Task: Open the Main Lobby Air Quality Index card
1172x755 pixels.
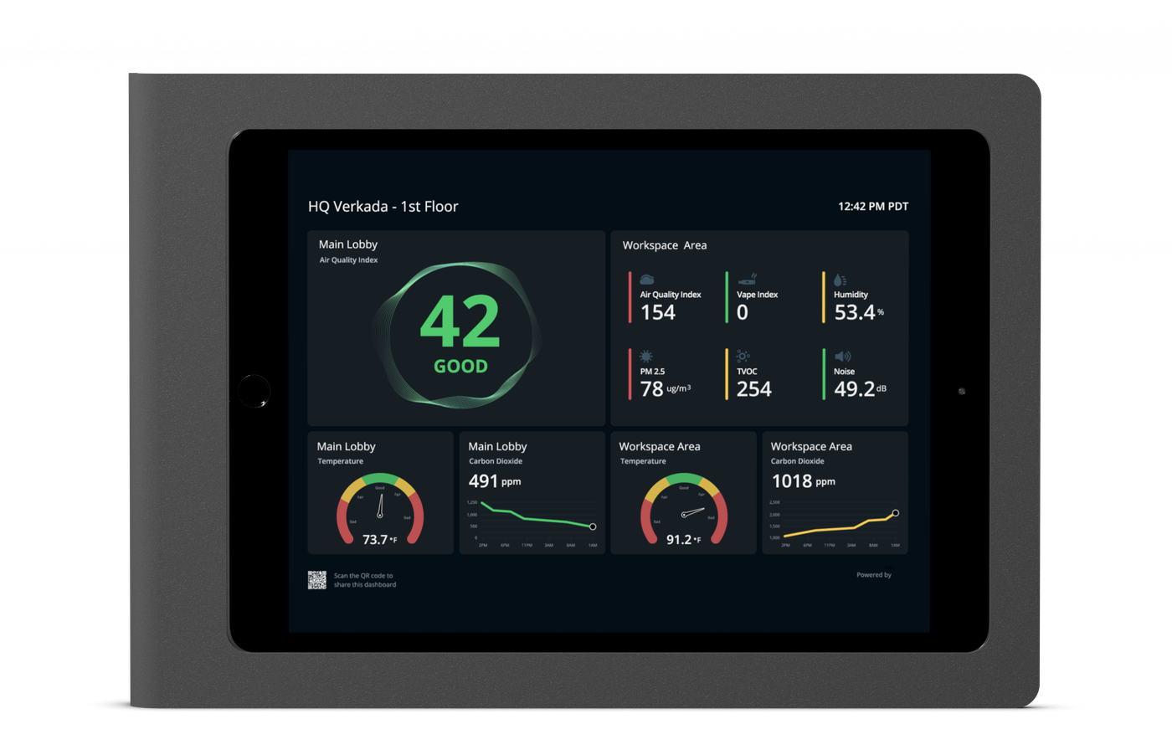Action: (456, 328)
